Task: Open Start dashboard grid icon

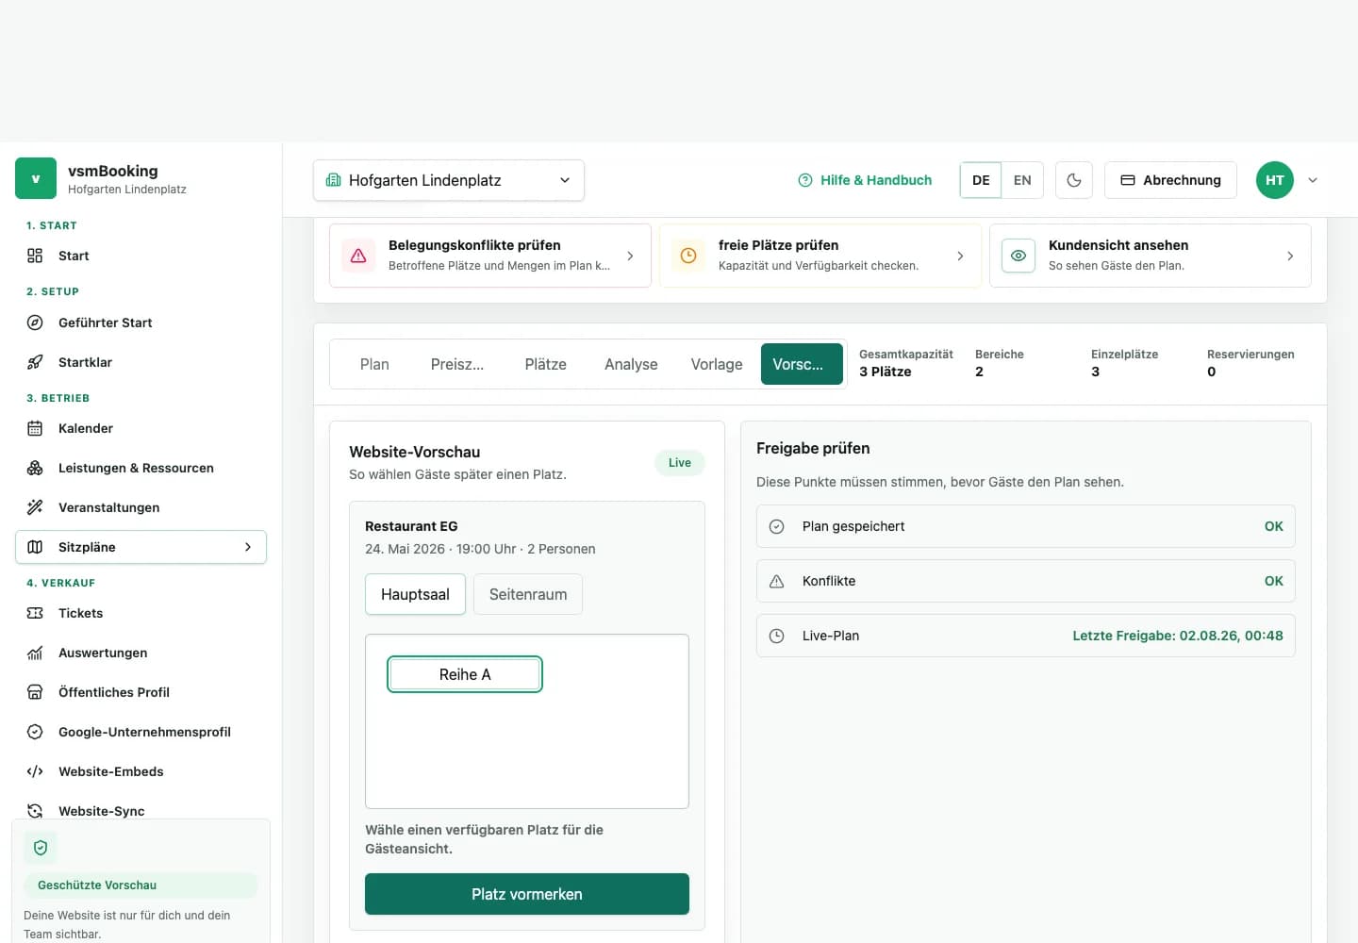Action: point(35,256)
